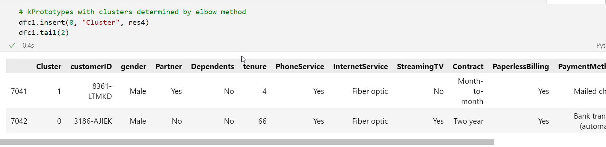This screenshot has height=147, width=606.
Task: Click the kPrototypes comment line in the code
Action: pyautogui.click(x=132, y=12)
